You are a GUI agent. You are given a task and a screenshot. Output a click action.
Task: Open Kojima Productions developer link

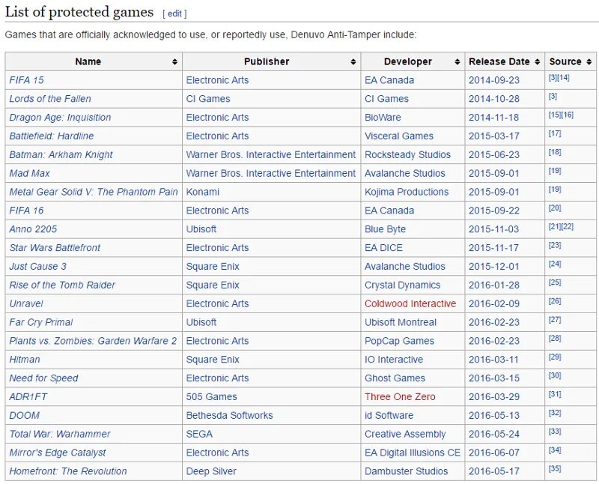point(407,192)
